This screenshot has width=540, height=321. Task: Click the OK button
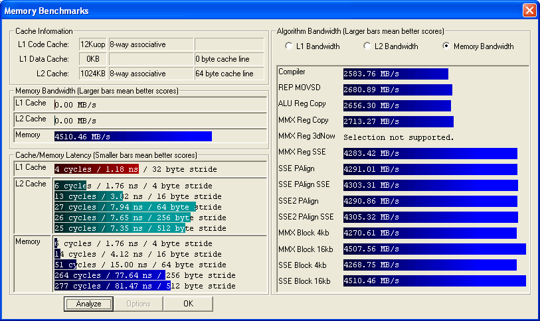pos(188,304)
